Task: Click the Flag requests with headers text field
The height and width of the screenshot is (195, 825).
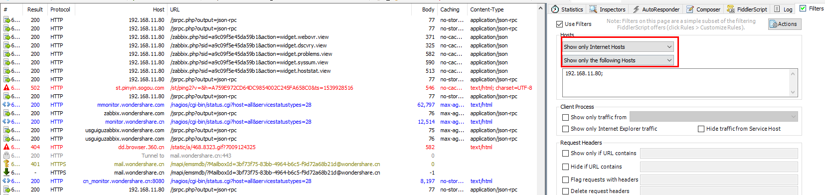Action: [719, 180]
